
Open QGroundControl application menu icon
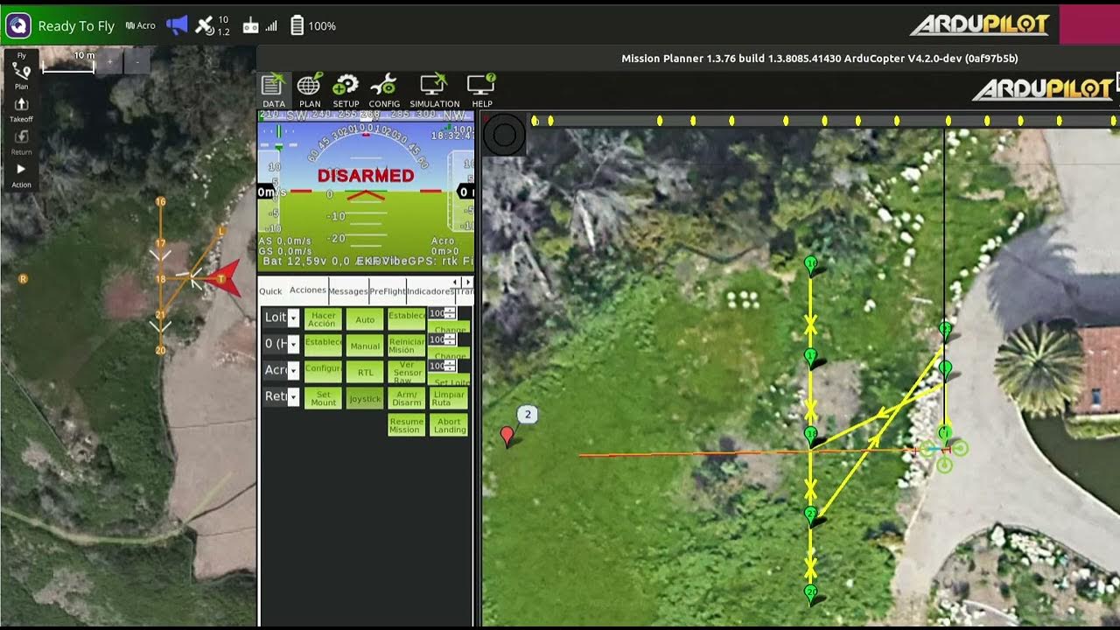point(18,25)
